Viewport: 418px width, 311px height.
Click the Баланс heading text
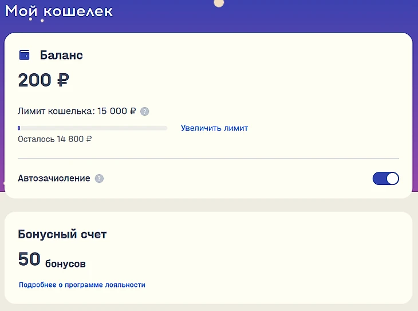click(61, 56)
